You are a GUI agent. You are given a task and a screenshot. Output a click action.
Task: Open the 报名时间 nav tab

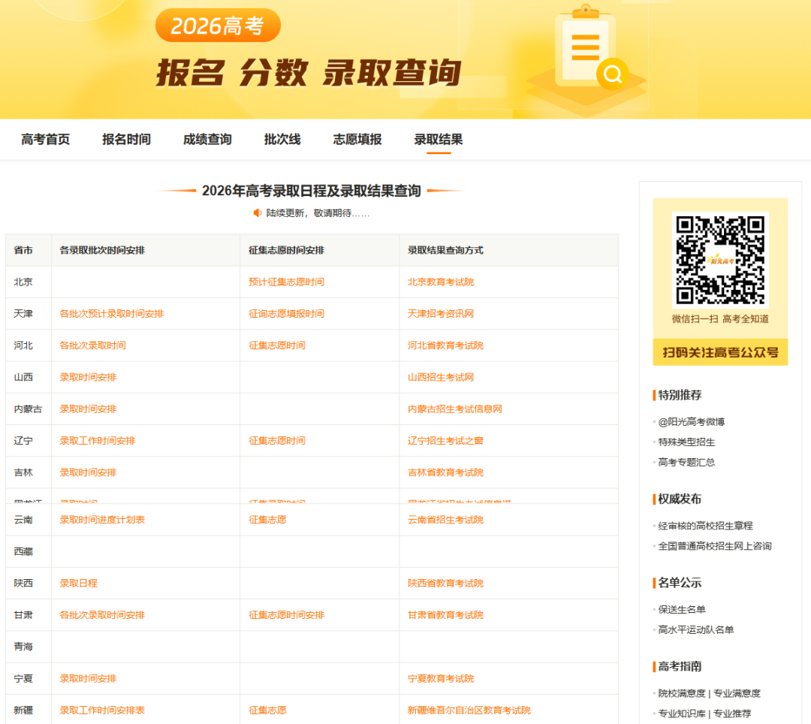(126, 140)
